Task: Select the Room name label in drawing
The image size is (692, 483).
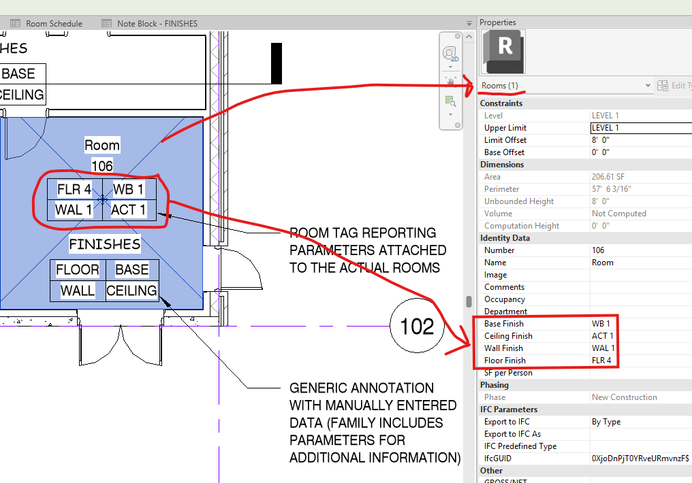Action: coord(102,145)
